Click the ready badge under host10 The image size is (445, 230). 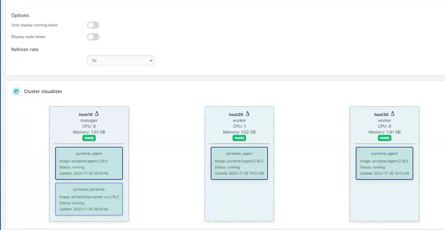pos(89,138)
